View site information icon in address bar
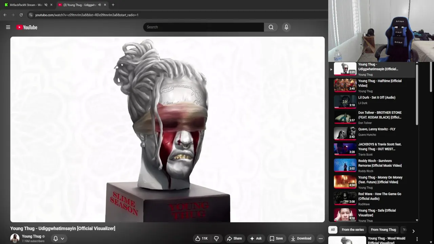This screenshot has height=244, width=434. 31,15
